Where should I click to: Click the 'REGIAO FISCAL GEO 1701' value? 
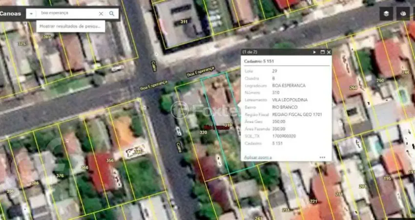tap(297, 115)
